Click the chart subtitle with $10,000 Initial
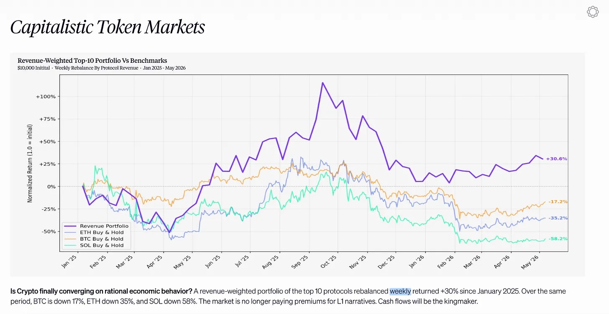The height and width of the screenshot is (314, 609). tap(102, 68)
